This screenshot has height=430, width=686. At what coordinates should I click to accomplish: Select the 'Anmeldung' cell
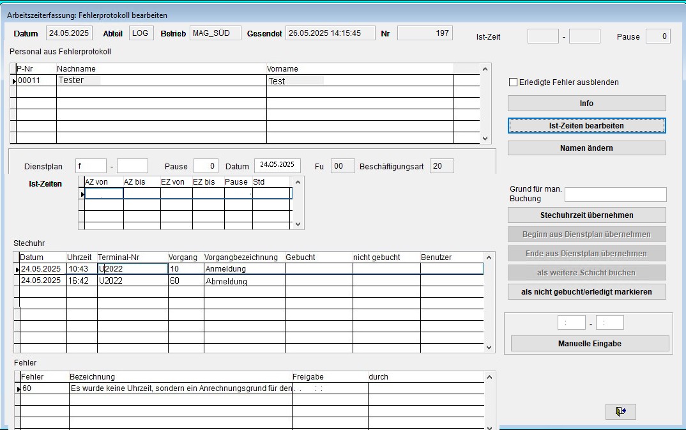244,268
